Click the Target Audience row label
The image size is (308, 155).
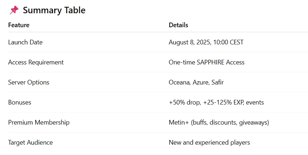(x=30, y=142)
